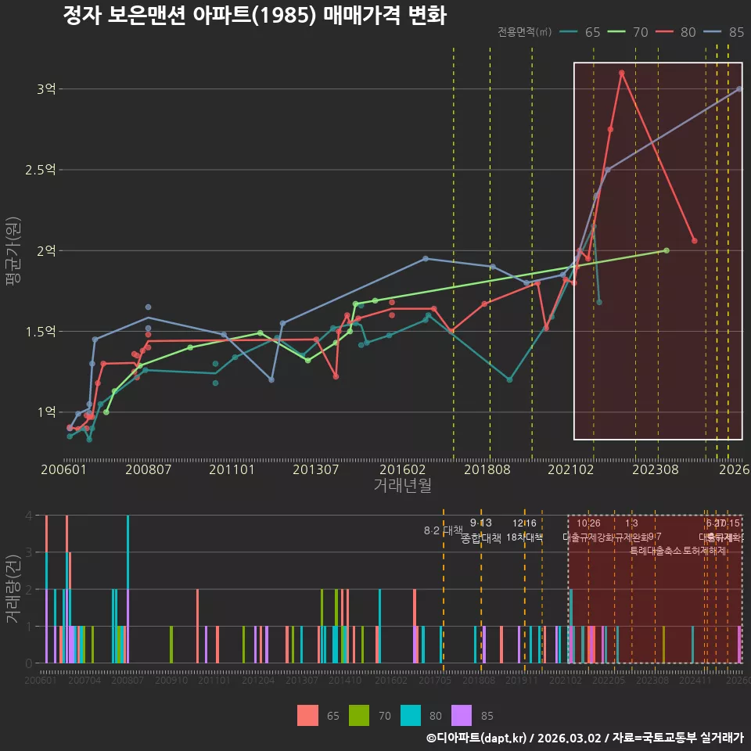
Task: Click the purple square swatch for 85 in the bottom legend
Action: point(462,716)
